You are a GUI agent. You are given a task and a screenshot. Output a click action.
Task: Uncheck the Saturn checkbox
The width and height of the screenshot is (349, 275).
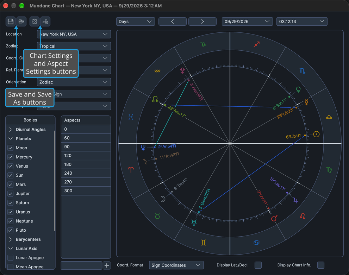tap(11, 203)
